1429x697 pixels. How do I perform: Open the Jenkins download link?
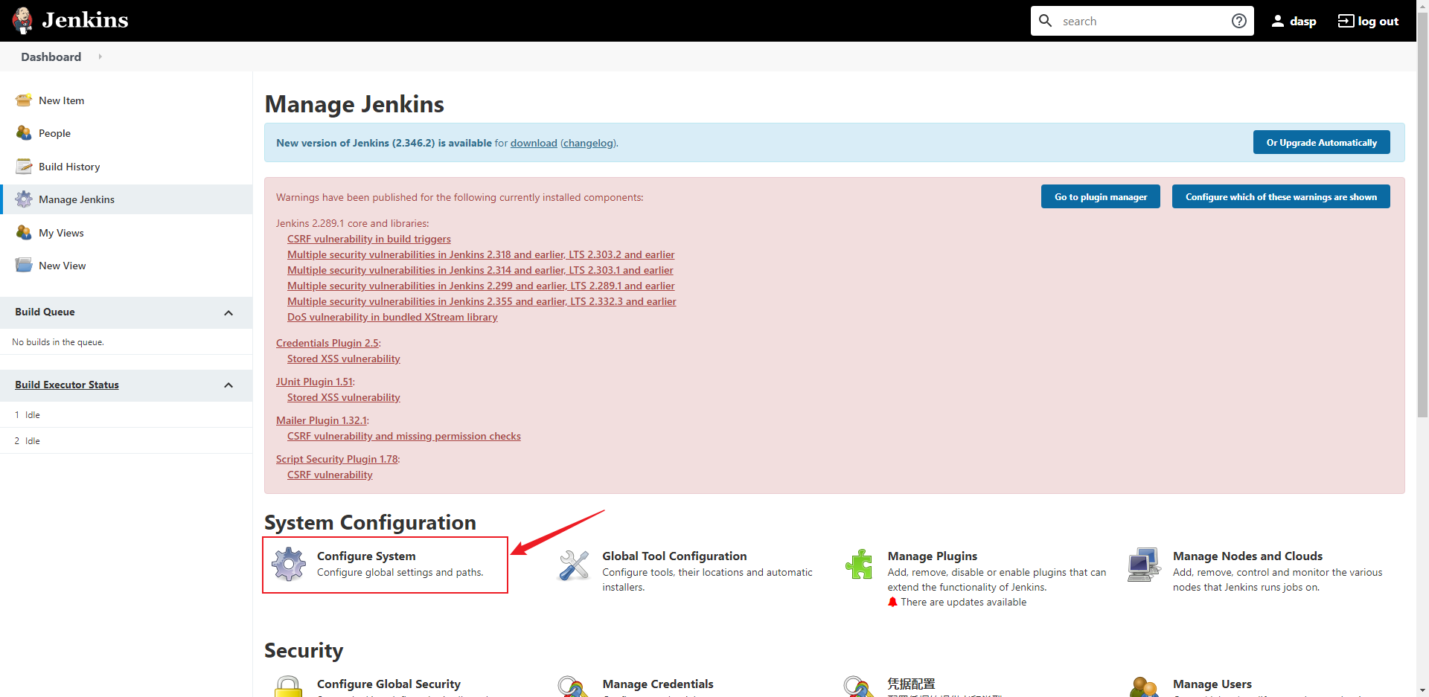tap(534, 143)
